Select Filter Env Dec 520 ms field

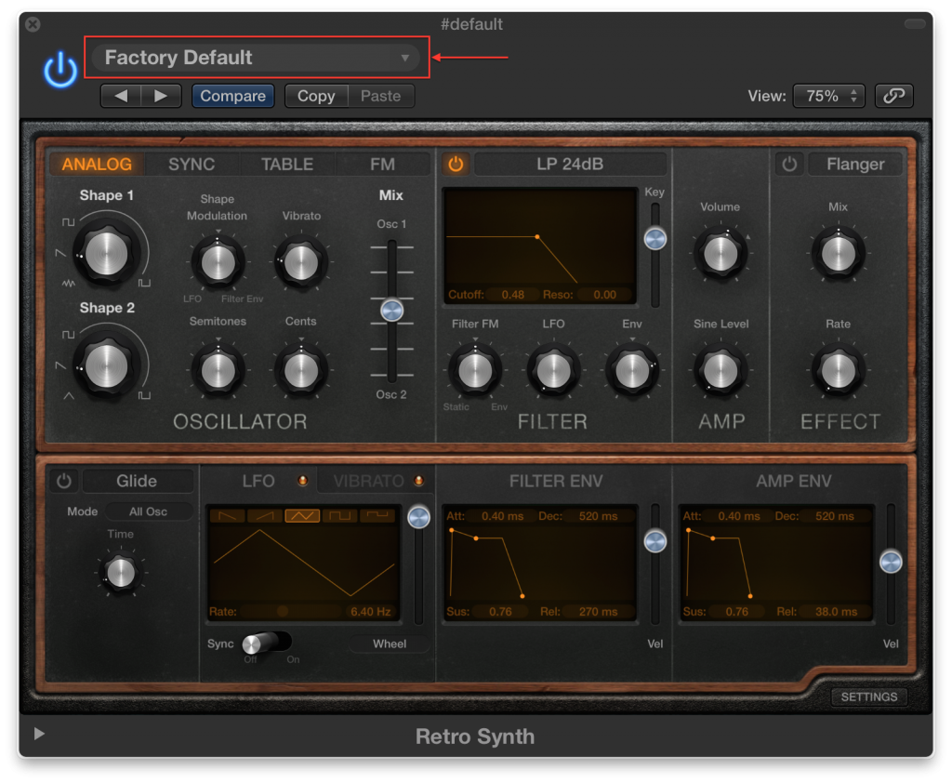coord(598,516)
